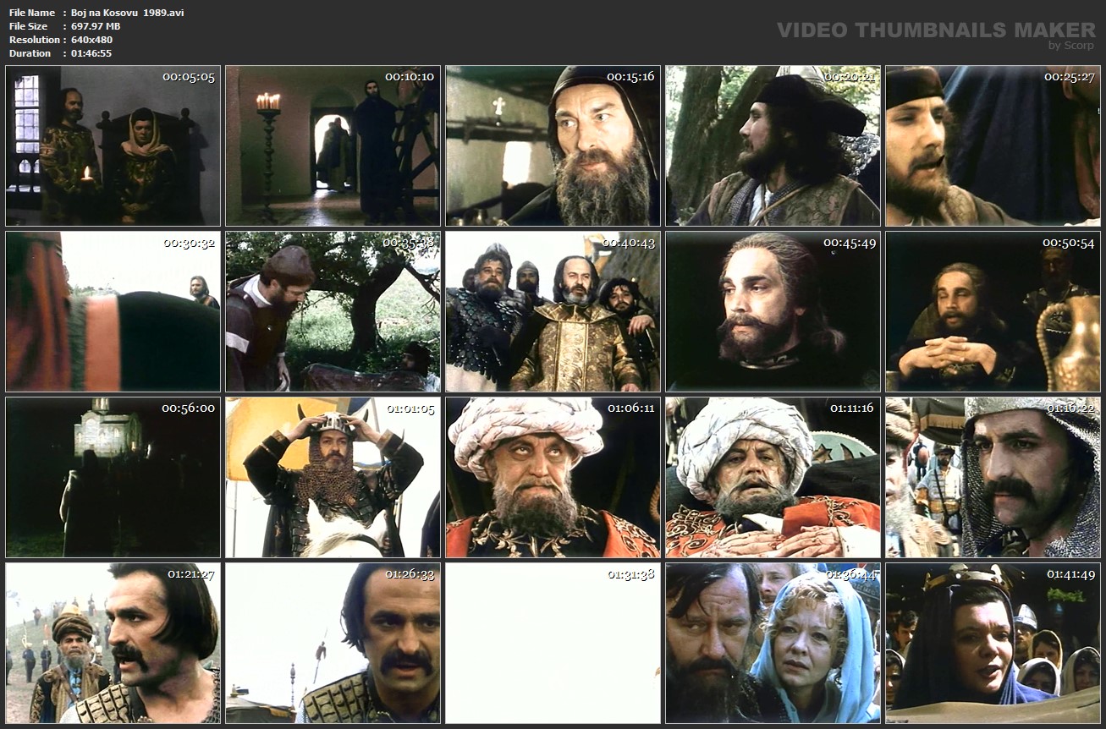Open the frame at 00:45:49
Screen dimensions: 1106x729
coord(773,311)
